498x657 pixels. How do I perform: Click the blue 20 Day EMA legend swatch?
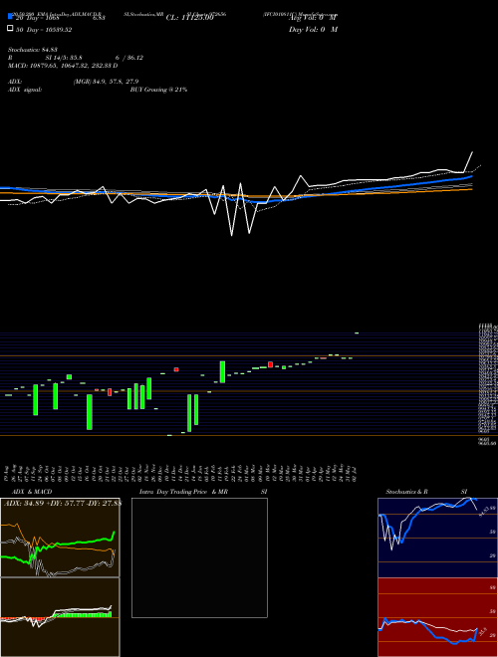(10, 17)
